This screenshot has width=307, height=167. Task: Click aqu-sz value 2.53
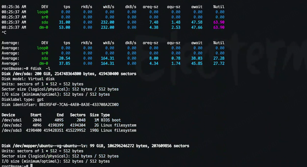176,27
